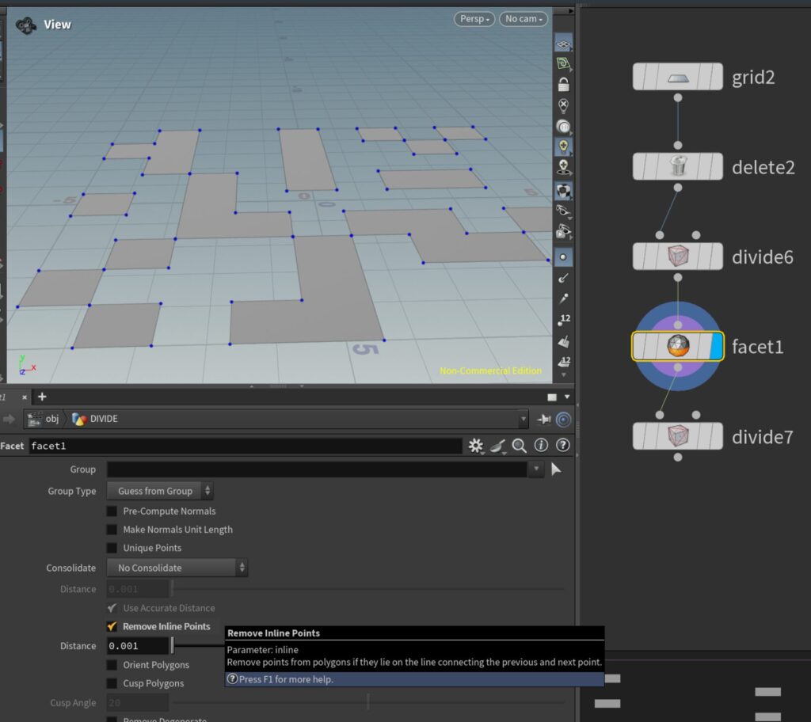This screenshot has height=722, width=811.
Task: Open the parameter search magnifier icon
Action: click(x=520, y=446)
